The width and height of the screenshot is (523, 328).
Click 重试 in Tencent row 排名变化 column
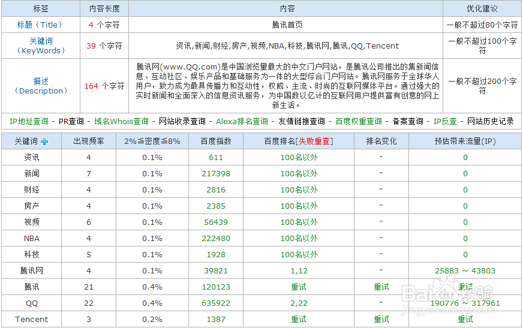(x=381, y=320)
